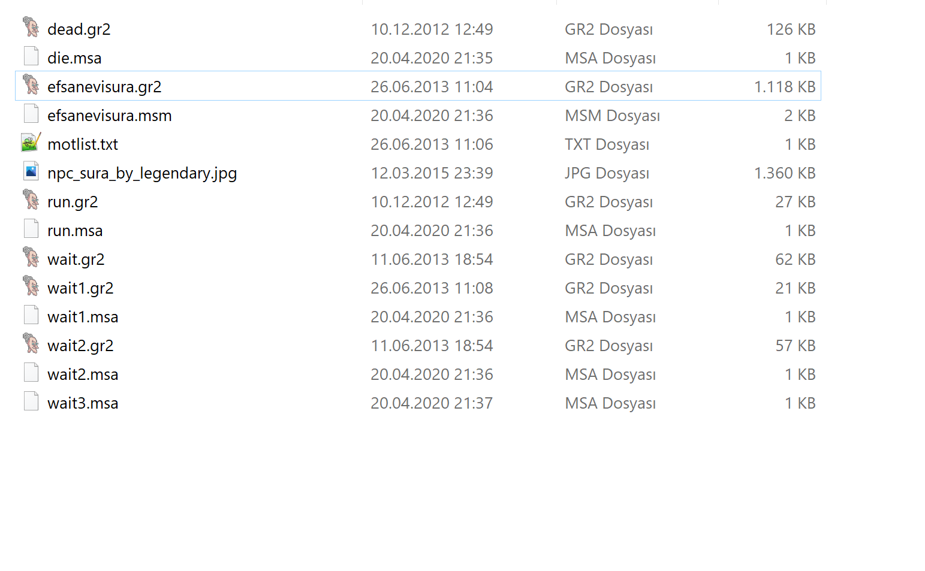The width and height of the screenshot is (925, 571).
Task: Click the 57 KB size of wait2.gr2
Action: click(795, 346)
